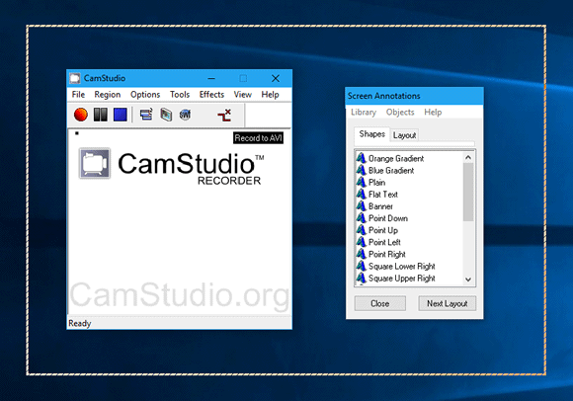Toggle the compact view toolbar icon
Screen dimensions: 573x401
[146, 115]
